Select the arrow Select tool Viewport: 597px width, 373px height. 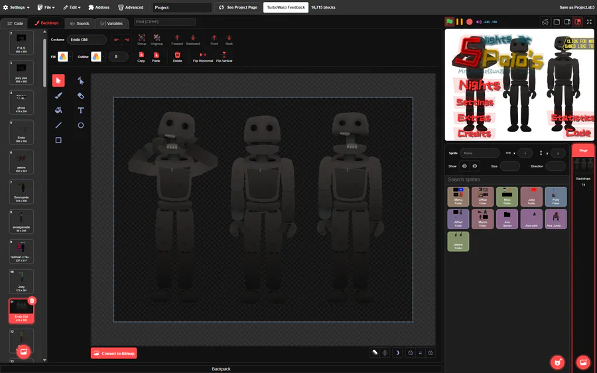[58, 81]
